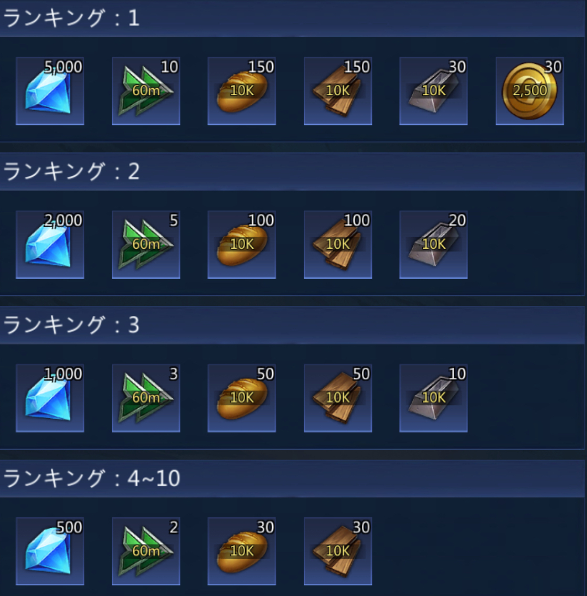This screenshot has height=596, width=587.
Task: Tap the bread 10K item showing 150
Action: [242, 91]
